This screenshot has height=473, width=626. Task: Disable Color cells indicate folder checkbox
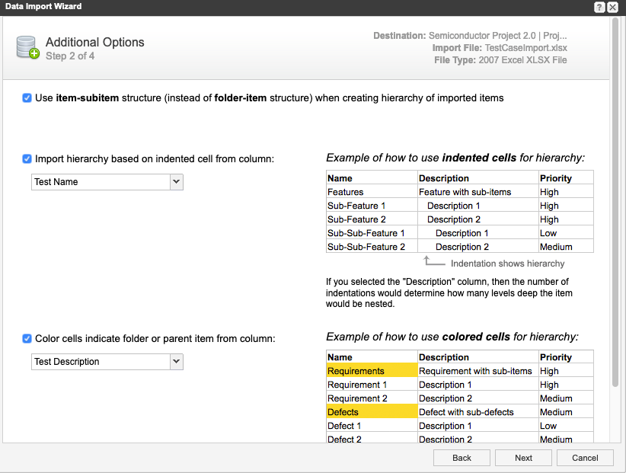point(27,338)
